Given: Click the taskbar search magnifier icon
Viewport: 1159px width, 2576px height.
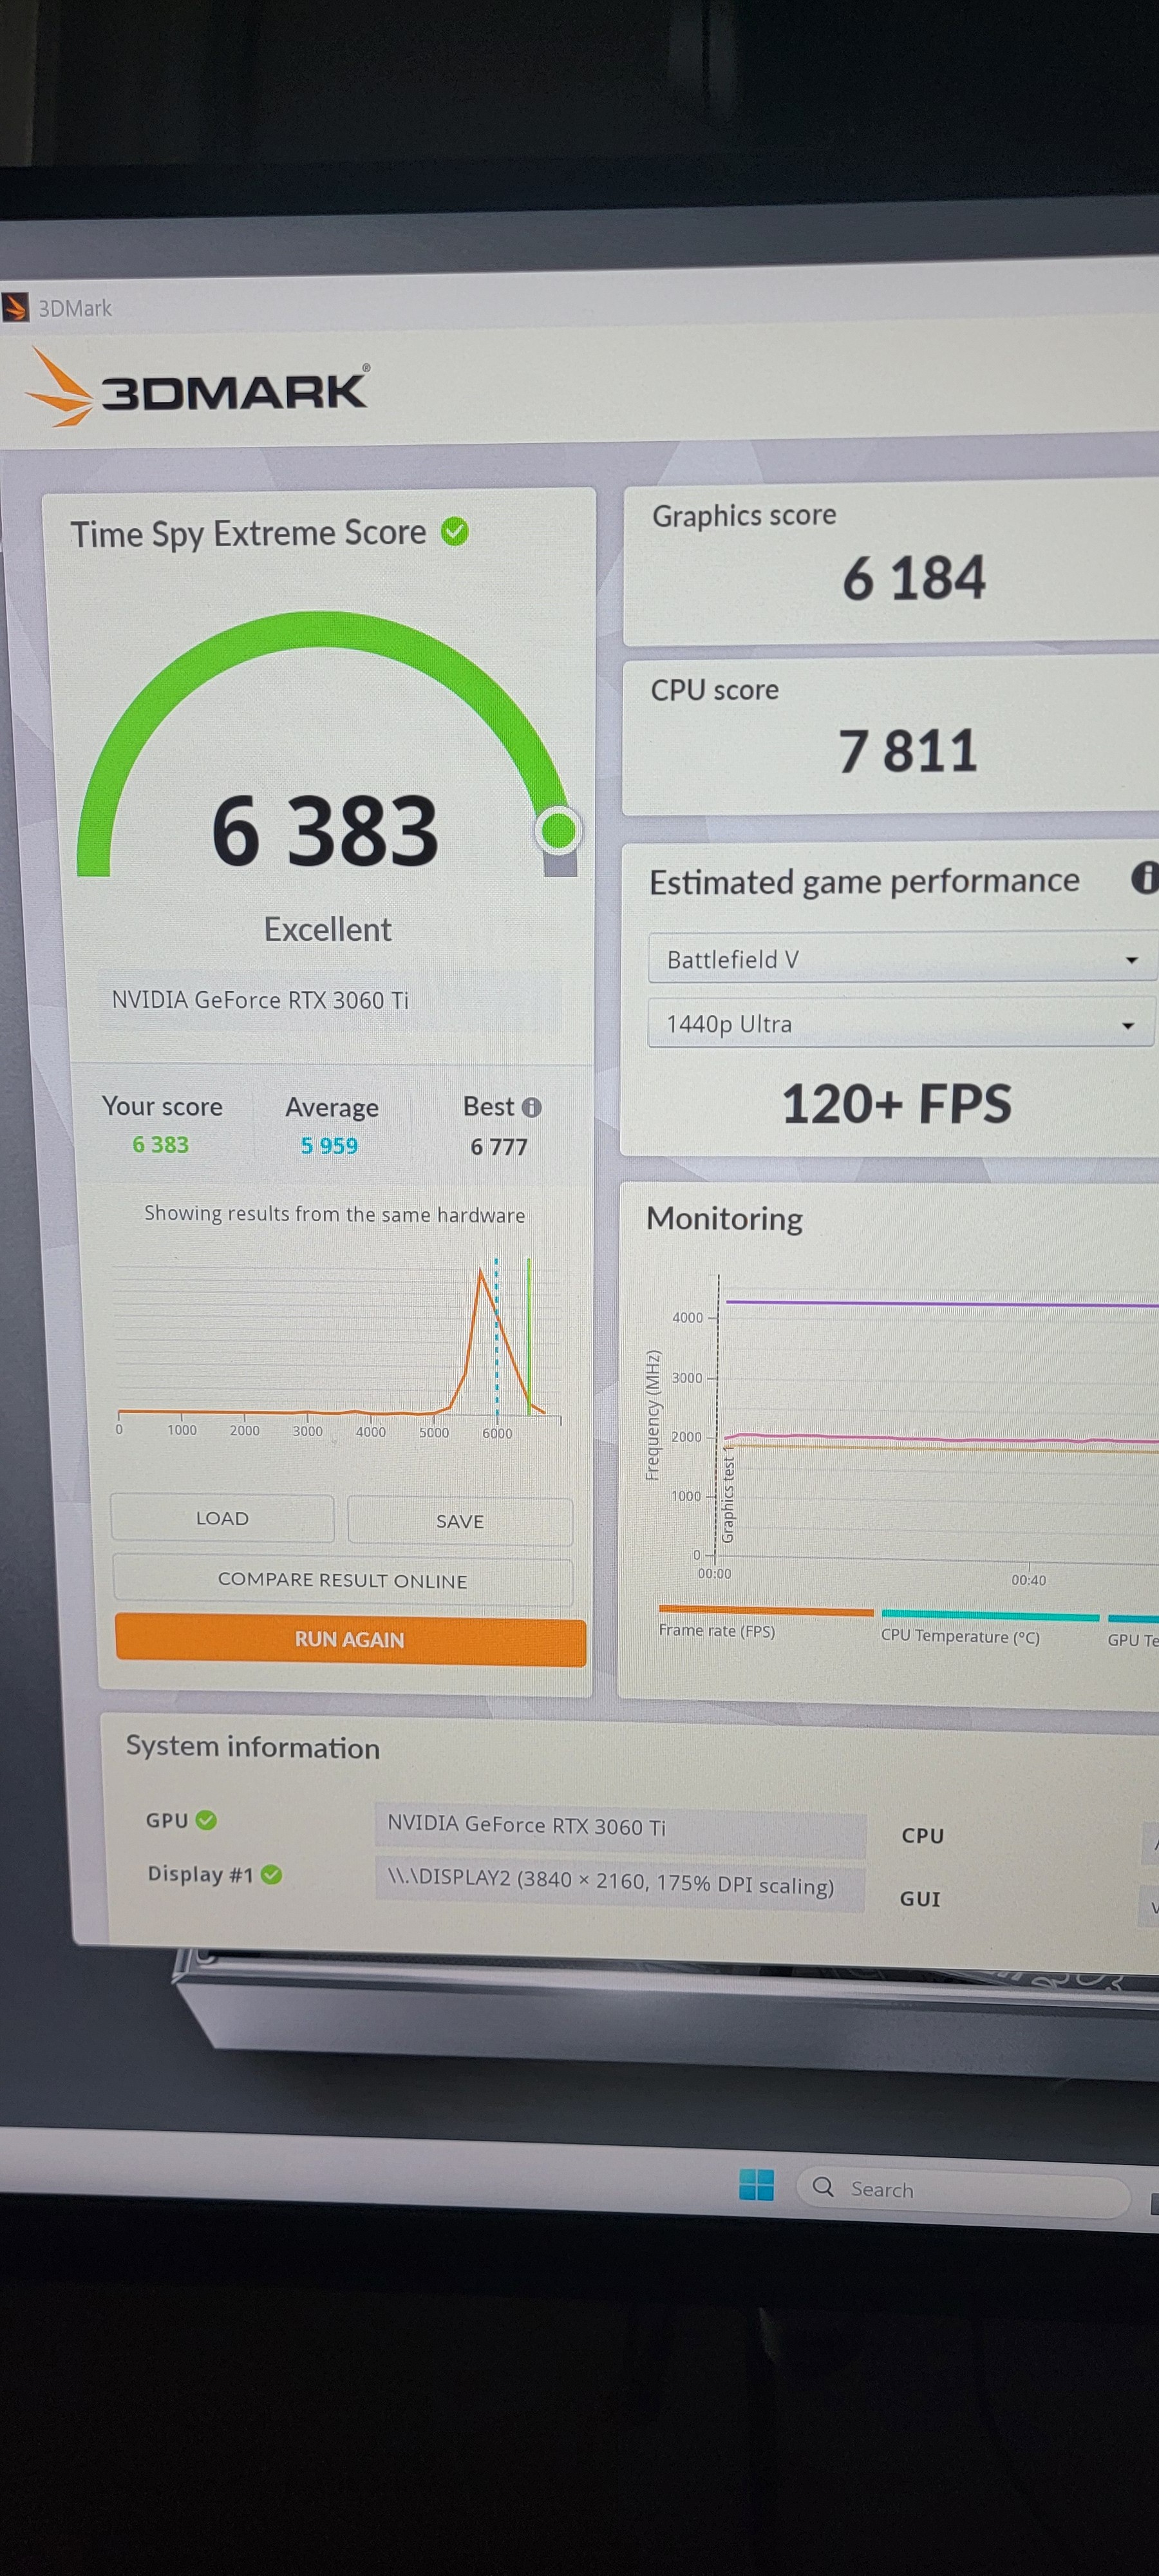Looking at the screenshot, I should coord(823,2186).
